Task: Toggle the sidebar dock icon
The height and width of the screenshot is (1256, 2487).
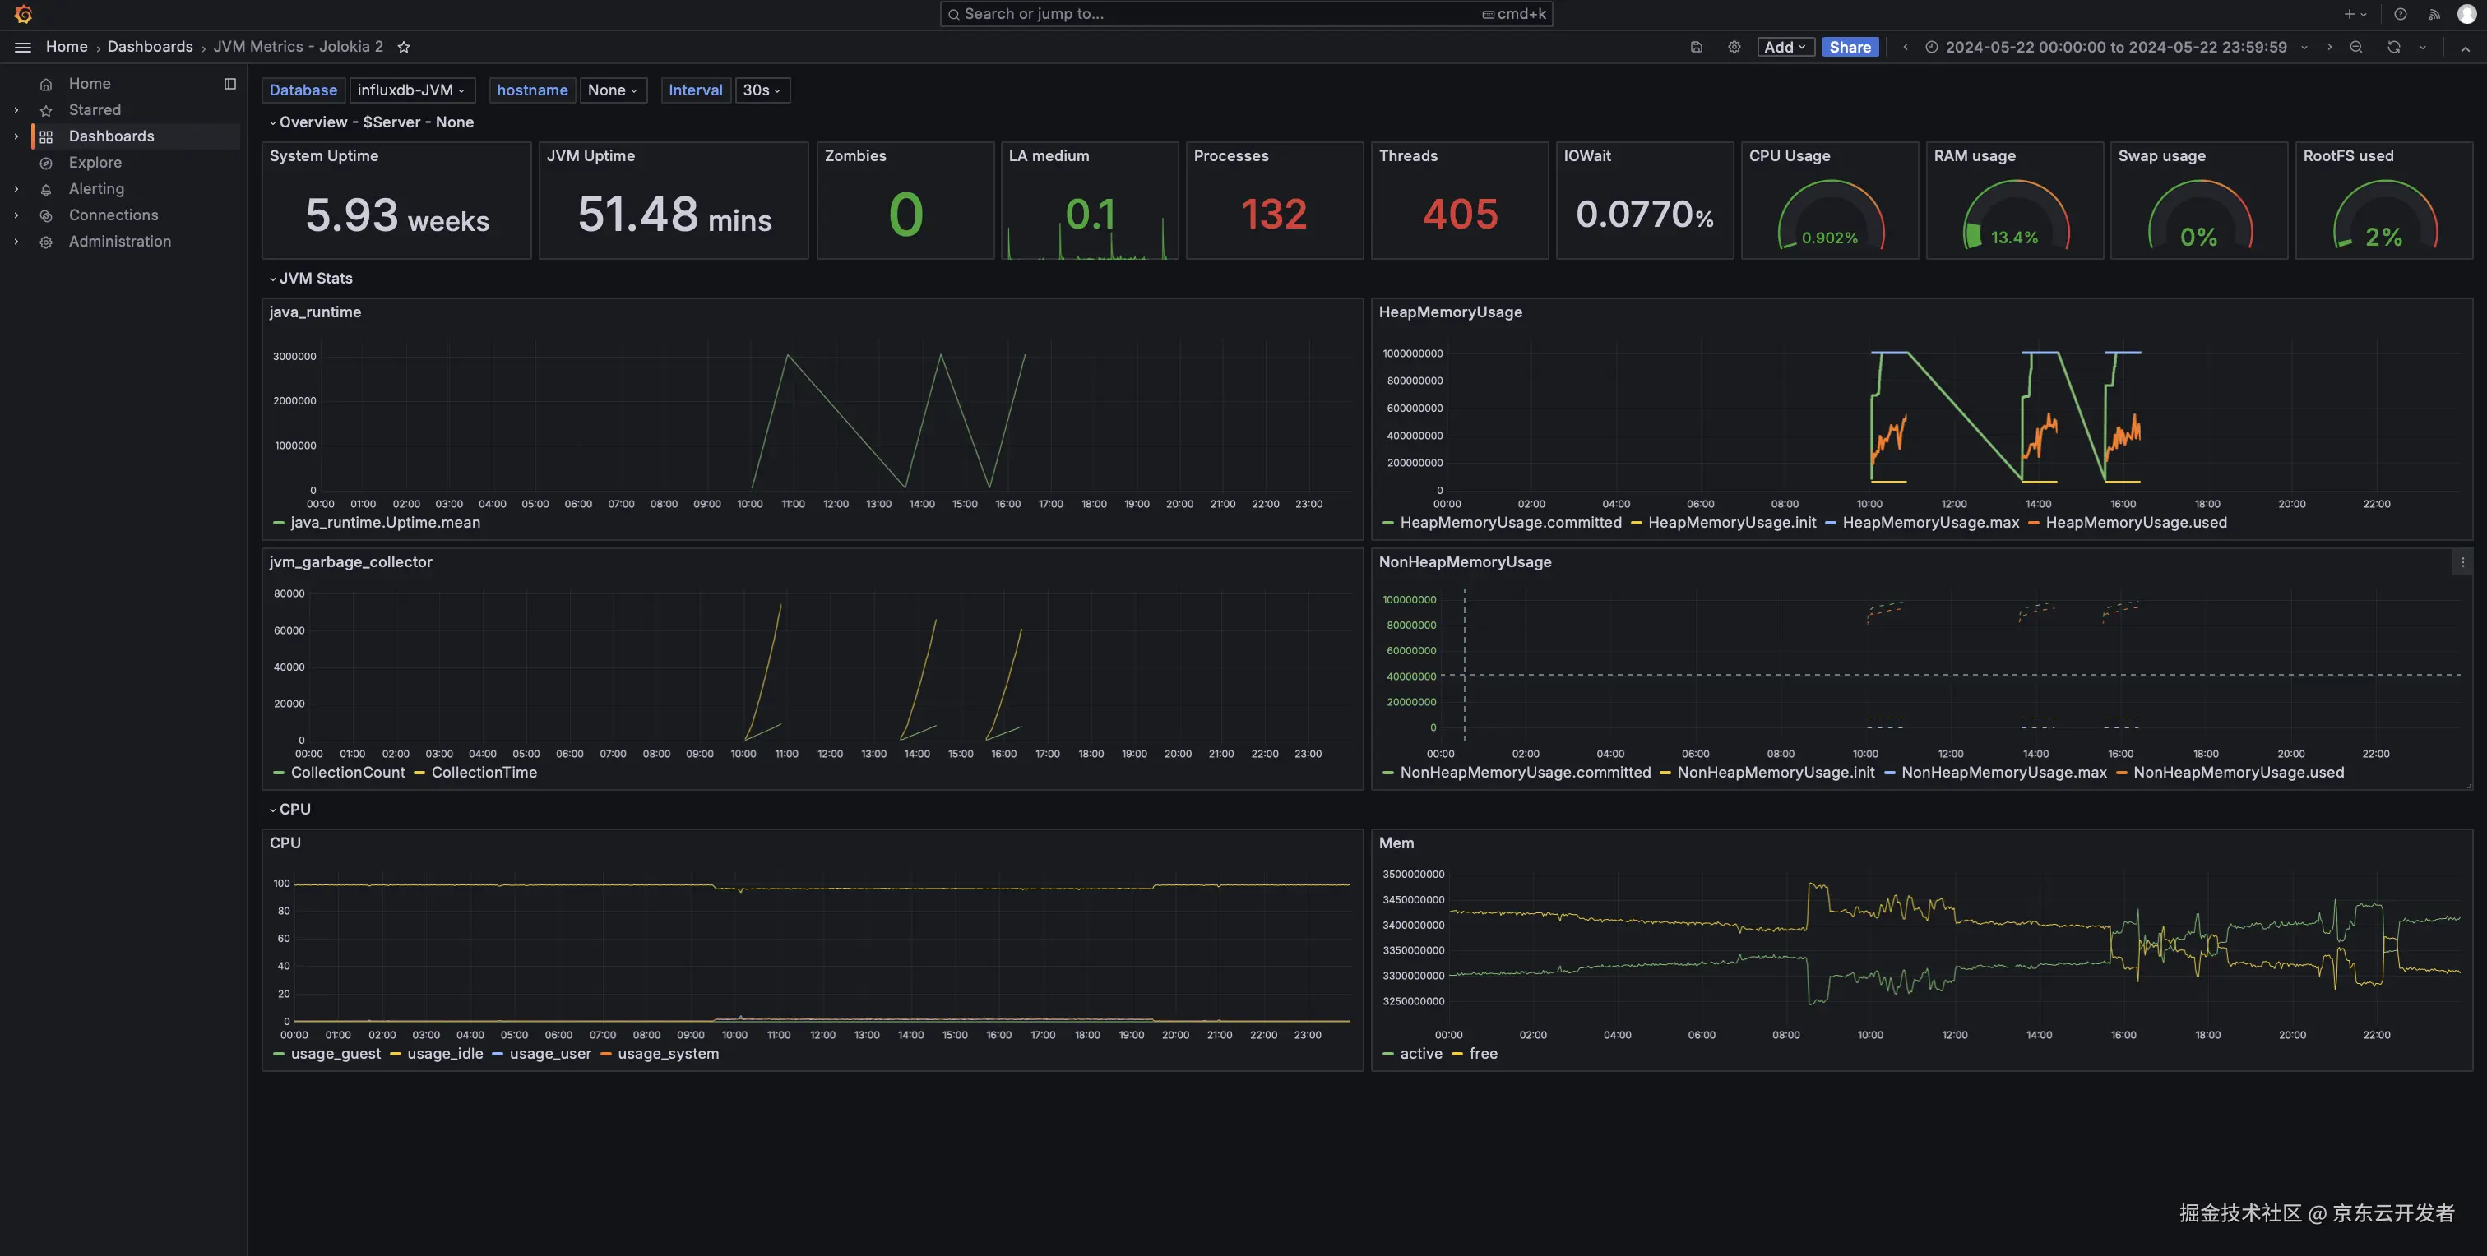Action: tap(229, 84)
